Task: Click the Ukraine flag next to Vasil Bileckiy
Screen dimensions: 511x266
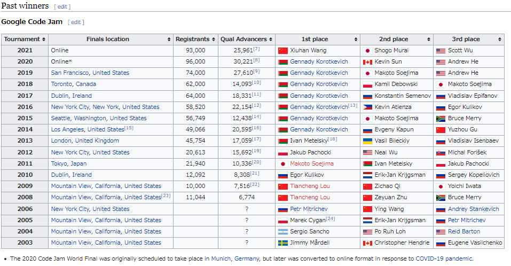Action: (x=367, y=141)
